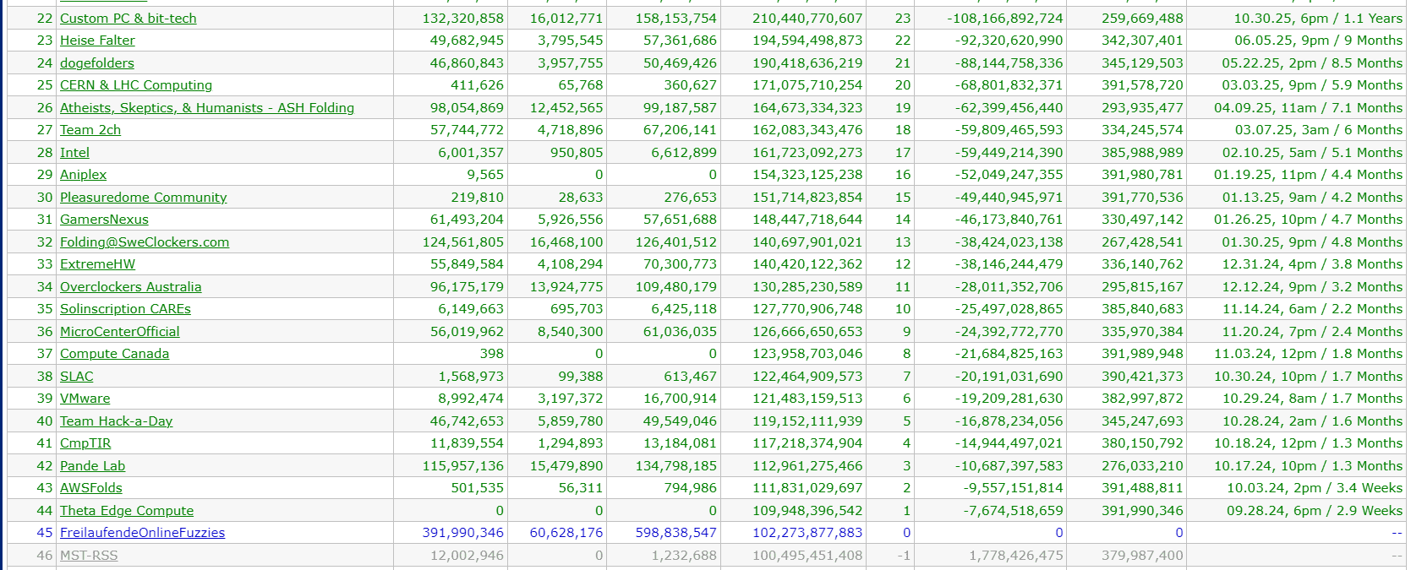The width and height of the screenshot is (1411, 570).
Task: Visit the Team Hack-a-Day link
Action: (117, 421)
